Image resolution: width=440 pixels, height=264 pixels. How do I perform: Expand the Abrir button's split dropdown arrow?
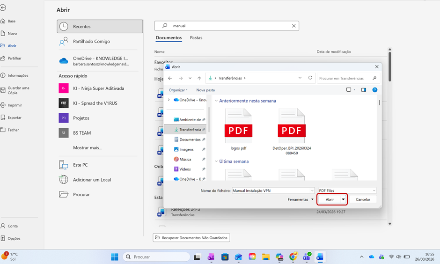tap(344, 199)
